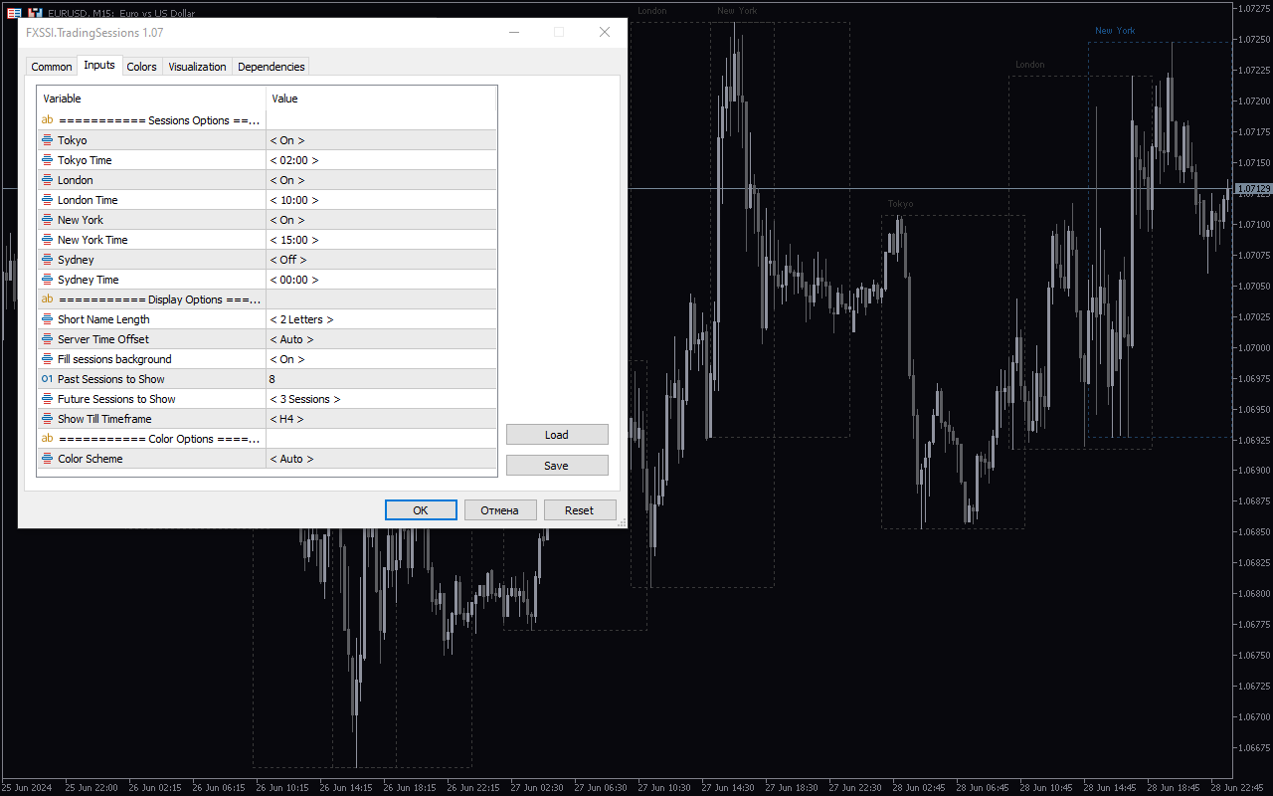The height and width of the screenshot is (796, 1273).
Task: Edit the Past Sessions to Show value 8
Action: coord(381,379)
